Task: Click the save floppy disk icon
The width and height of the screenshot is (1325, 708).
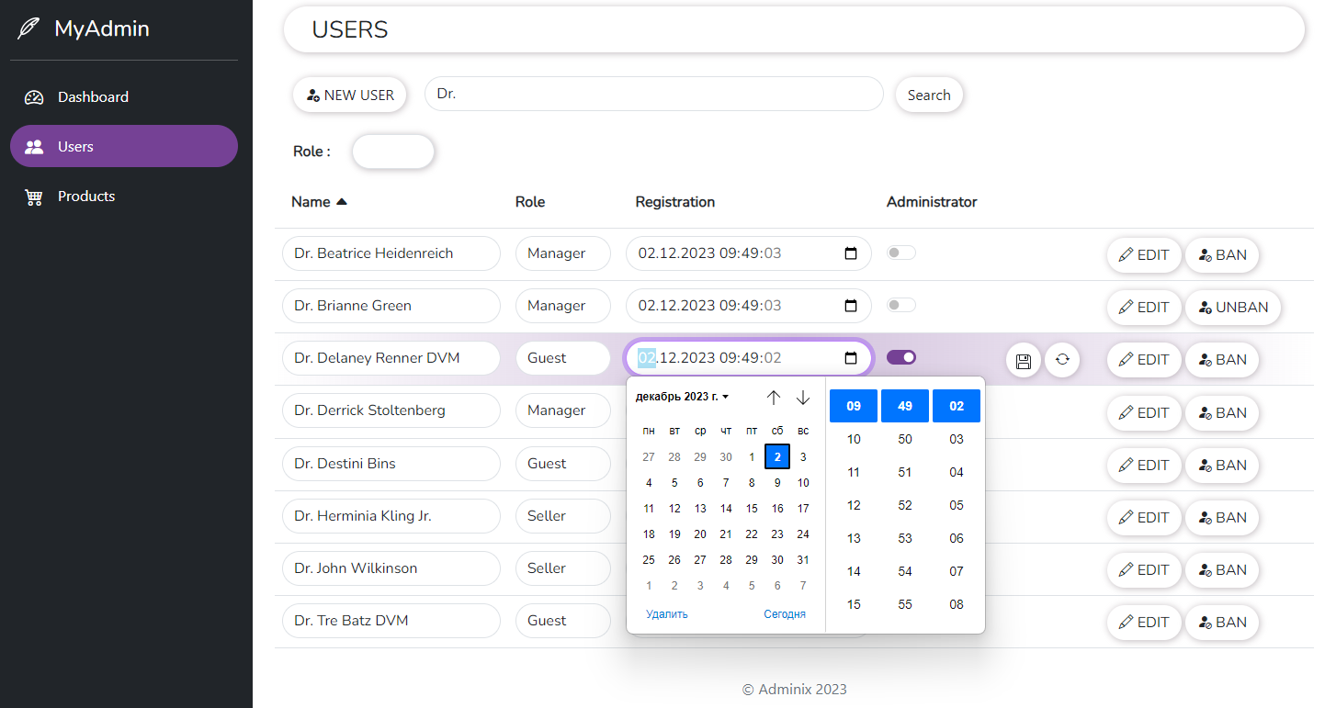Action: [1024, 360]
